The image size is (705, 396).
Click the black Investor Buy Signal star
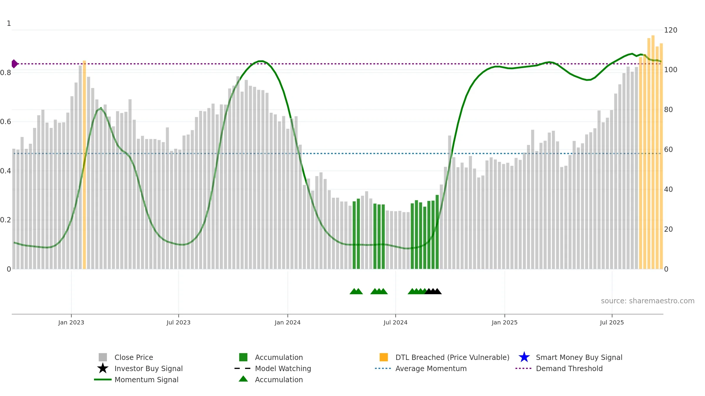pyautogui.click(x=103, y=368)
